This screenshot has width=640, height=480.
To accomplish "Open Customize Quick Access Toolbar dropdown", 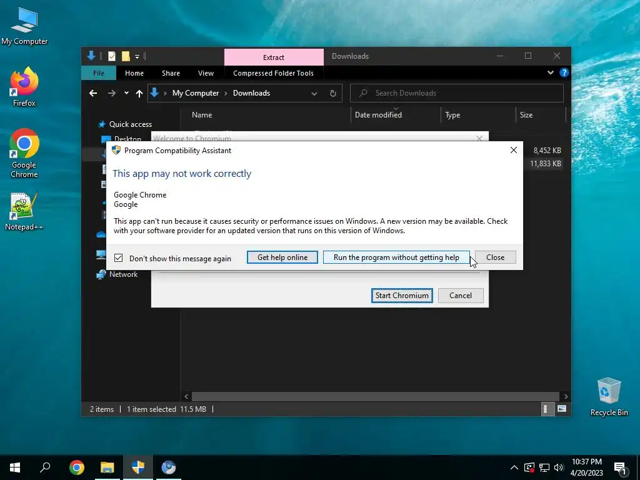I will click(x=137, y=56).
